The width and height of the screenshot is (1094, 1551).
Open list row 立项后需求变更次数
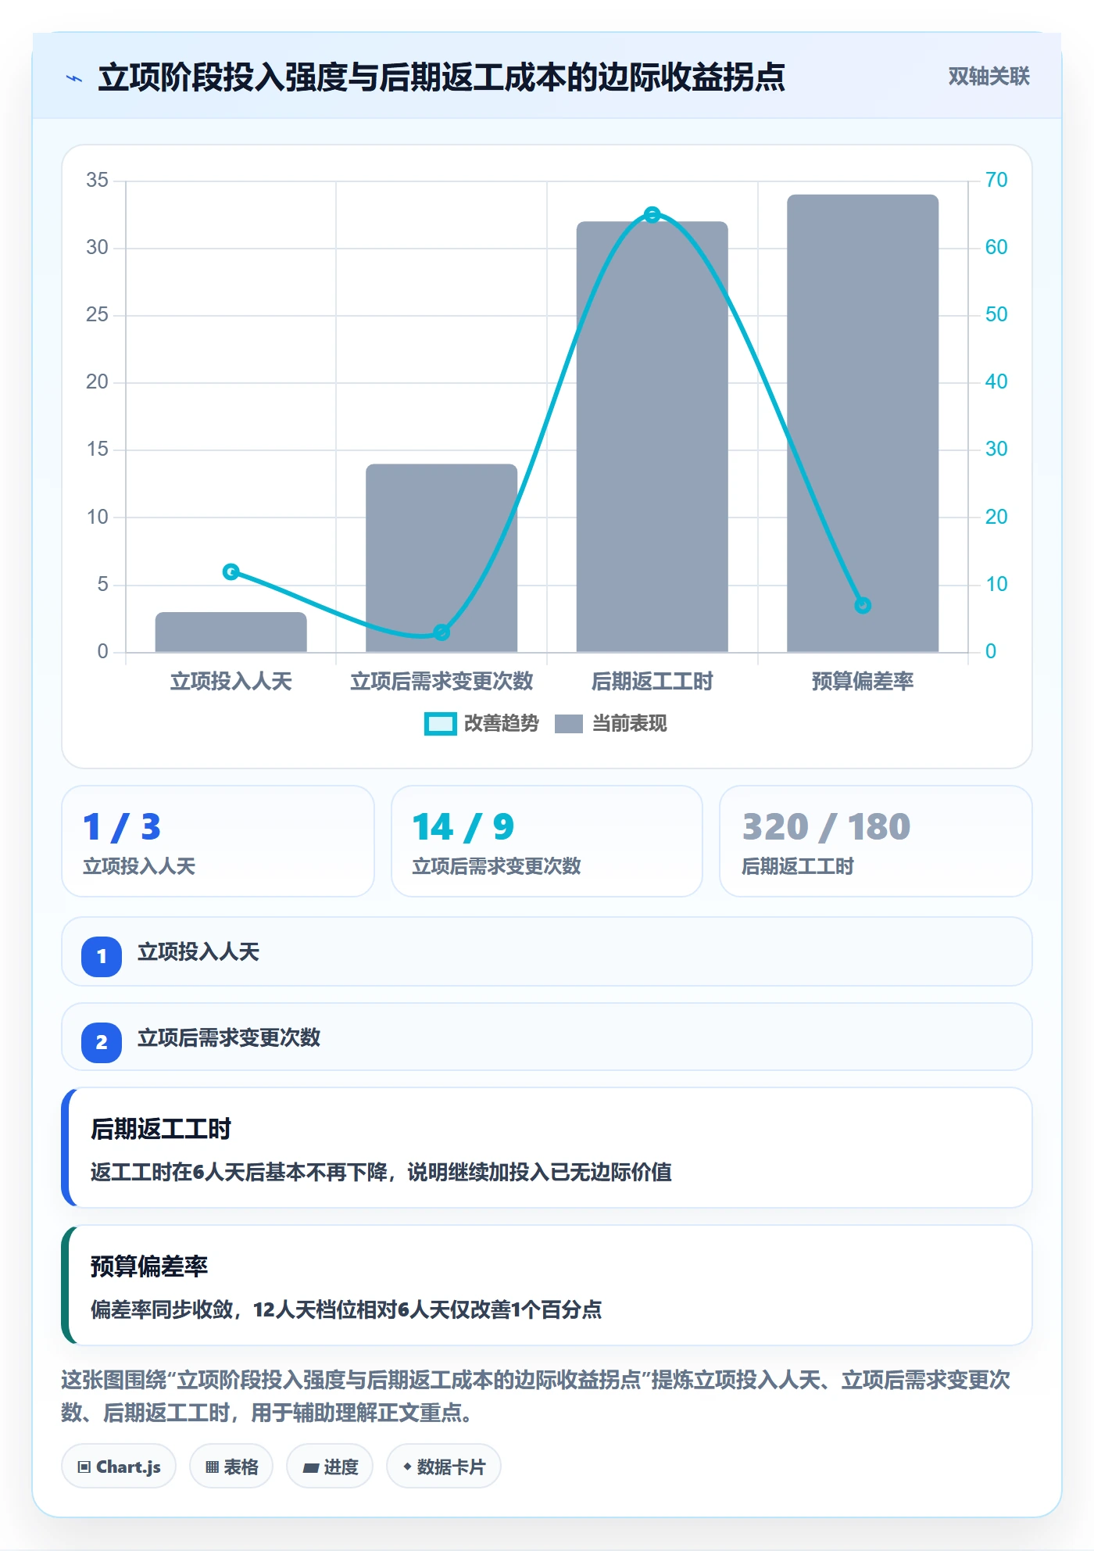546,1037
